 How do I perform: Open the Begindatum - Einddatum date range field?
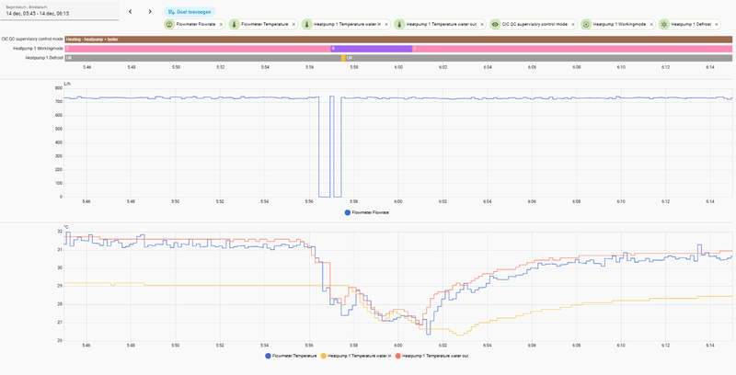click(x=60, y=11)
